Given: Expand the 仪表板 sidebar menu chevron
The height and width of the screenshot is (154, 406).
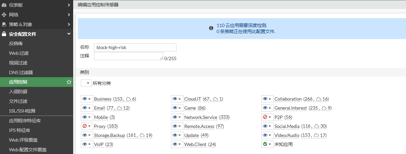Looking at the screenshot, I should point(69,5).
